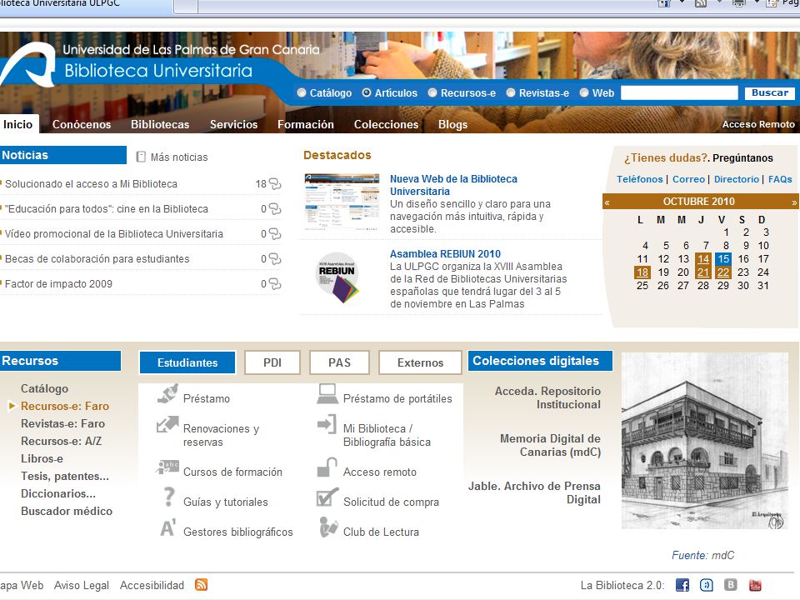Switch to the PDI tab
Screen dimensions: 800x600
point(272,362)
